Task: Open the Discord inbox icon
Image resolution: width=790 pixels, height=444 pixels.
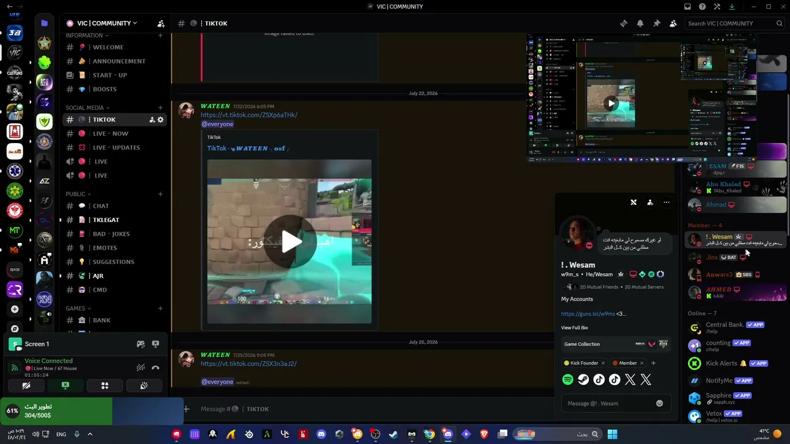Action: click(x=688, y=7)
